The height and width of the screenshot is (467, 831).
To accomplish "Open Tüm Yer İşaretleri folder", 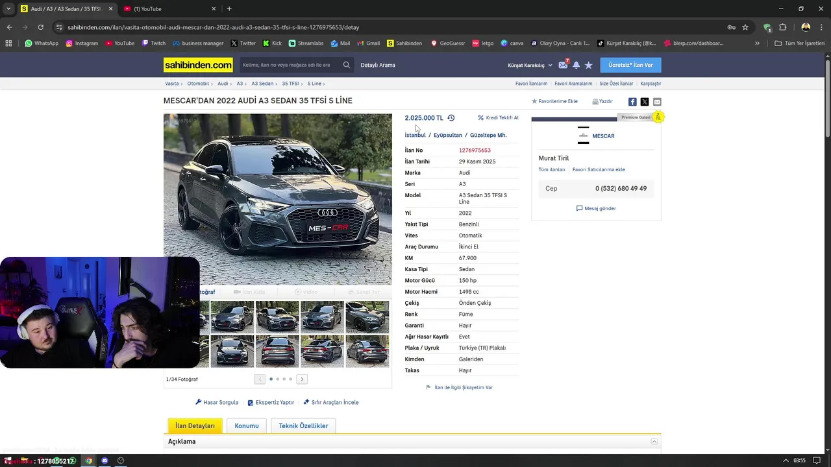I will pos(800,43).
